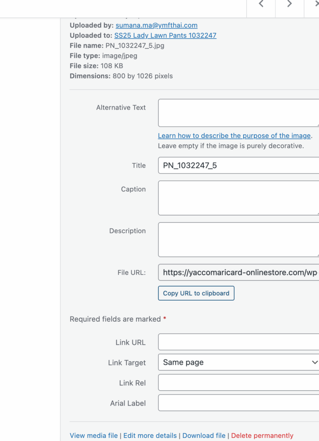Click into the Link Rel field
Screen dimensions: 319x441
238,382
